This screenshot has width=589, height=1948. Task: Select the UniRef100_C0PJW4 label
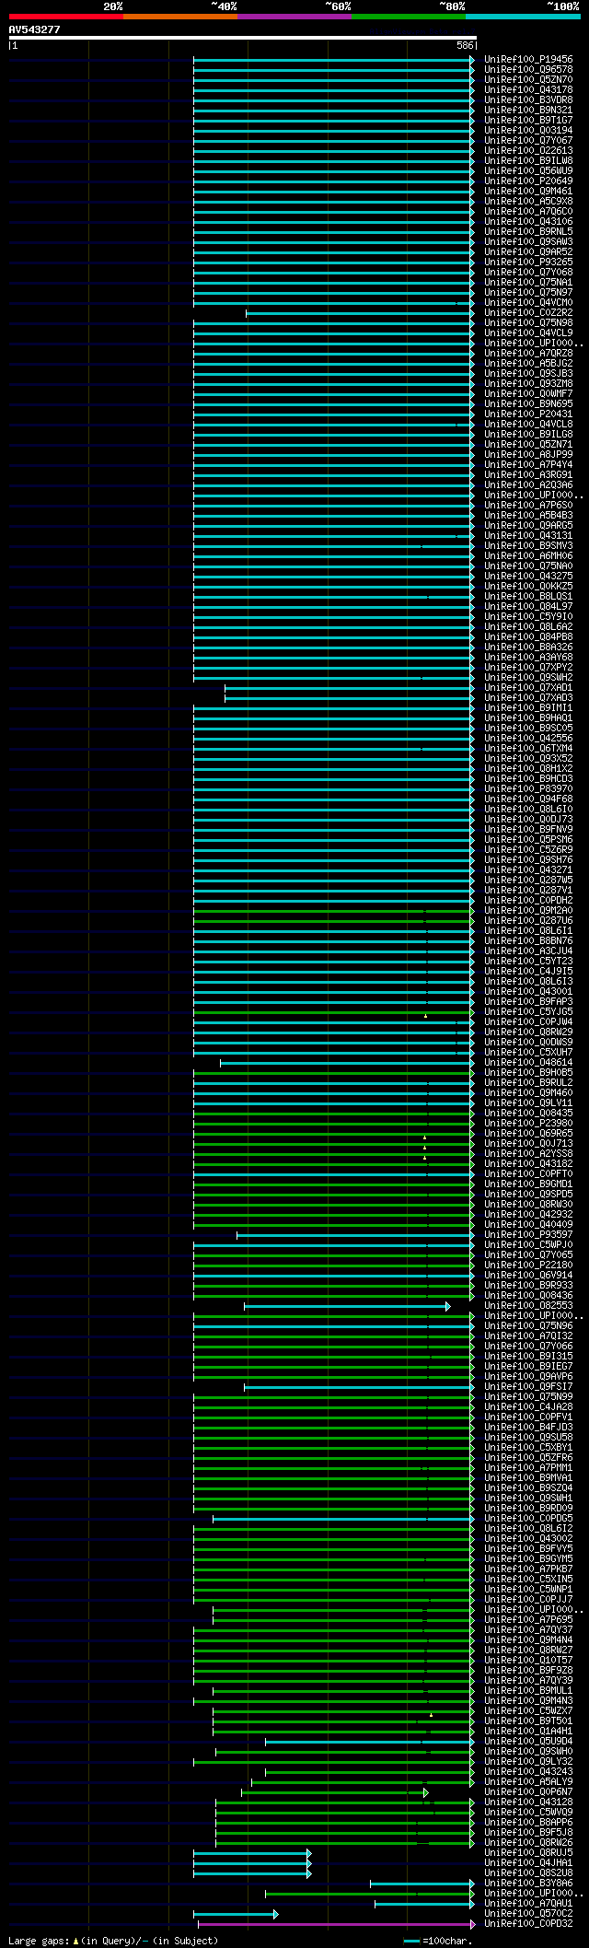(528, 1021)
